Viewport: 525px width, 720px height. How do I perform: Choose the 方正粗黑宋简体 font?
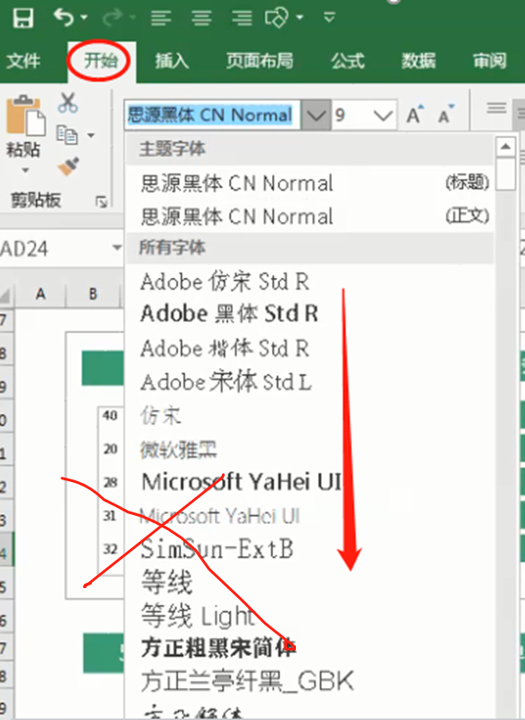(x=310, y=649)
